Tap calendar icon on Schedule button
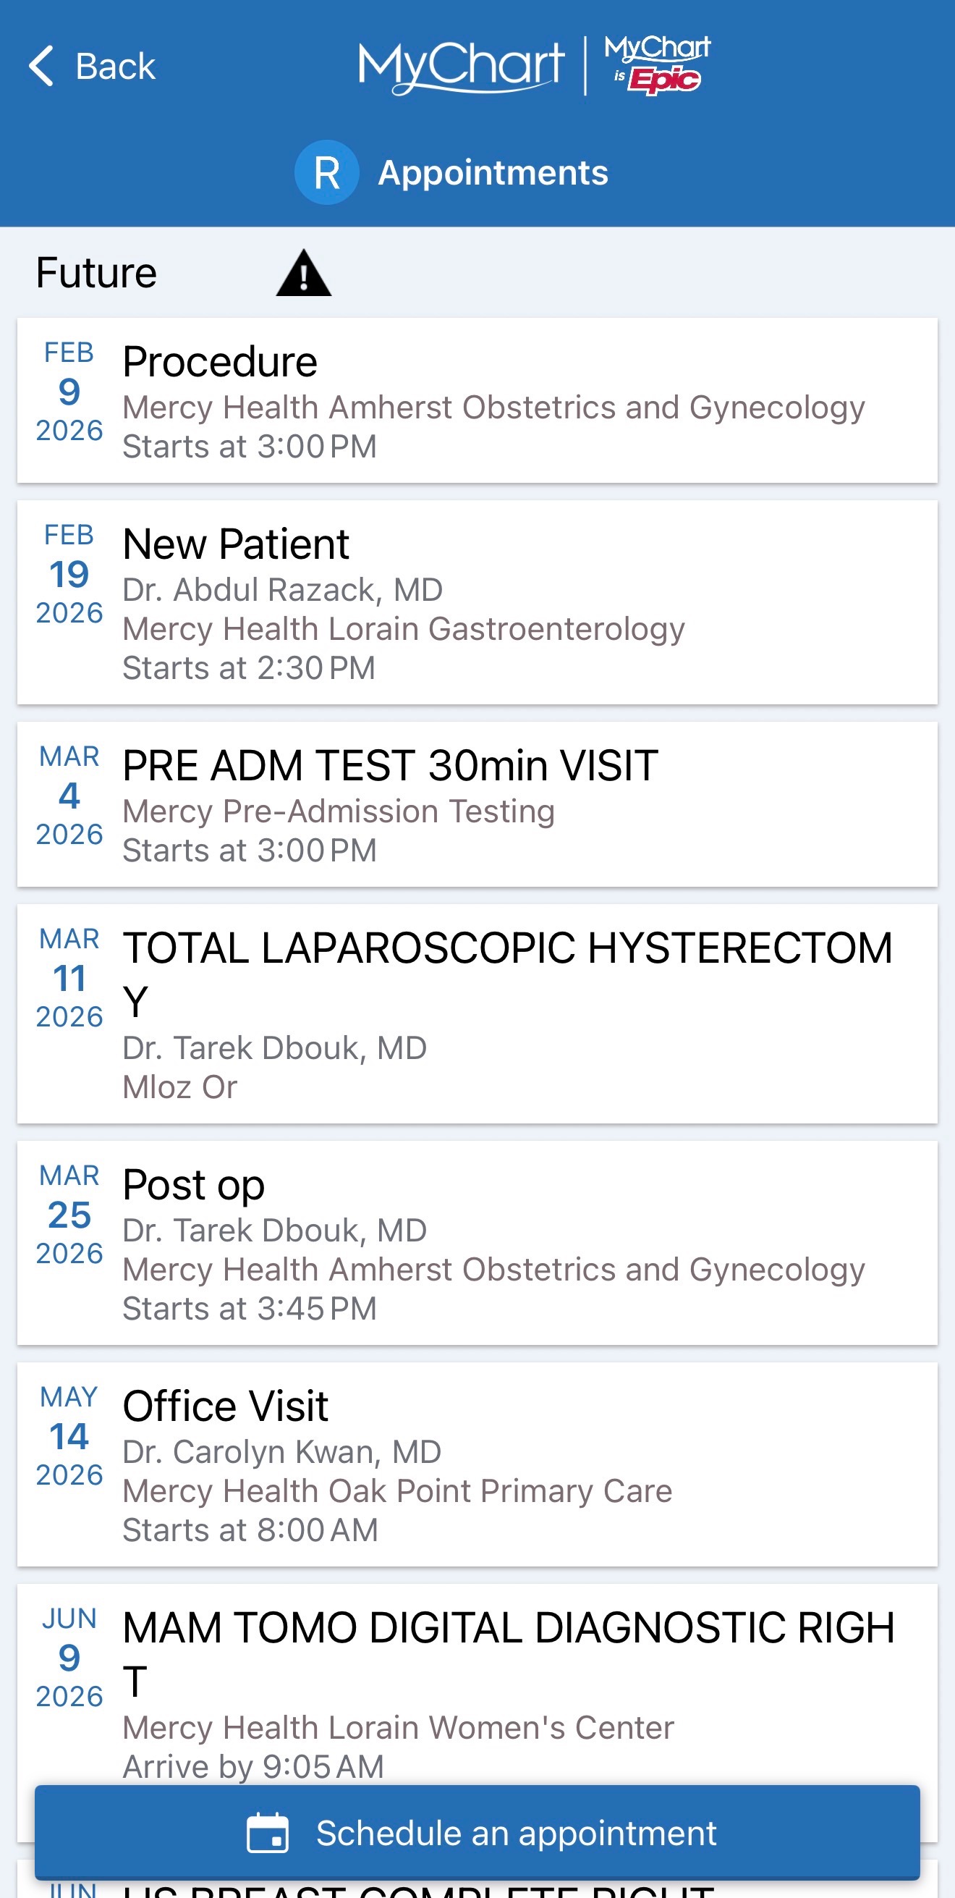Image resolution: width=955 pixels, height=1898 pixels. tap(268, 1832)
